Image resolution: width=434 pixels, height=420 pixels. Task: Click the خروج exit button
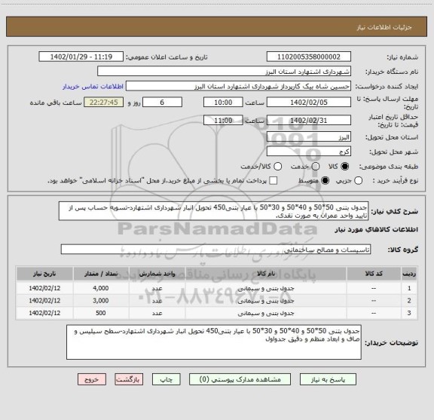[x=92, y=379]
